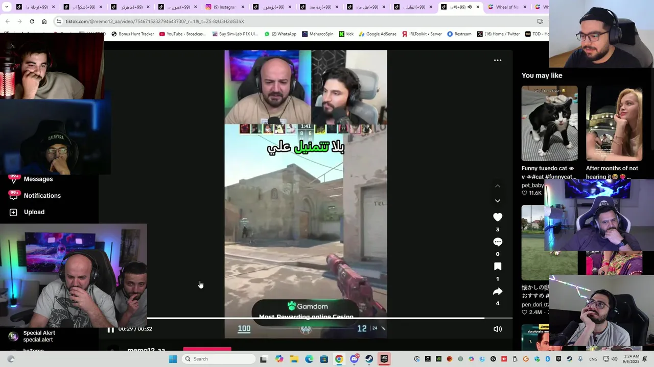Open the "After months of not hearing it" thumbnail

tap(614, 123)
